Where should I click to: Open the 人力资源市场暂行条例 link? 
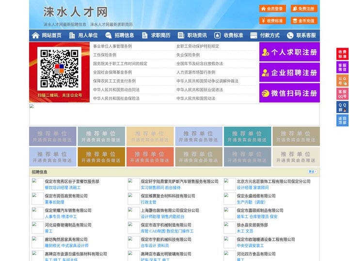[196, 72]
